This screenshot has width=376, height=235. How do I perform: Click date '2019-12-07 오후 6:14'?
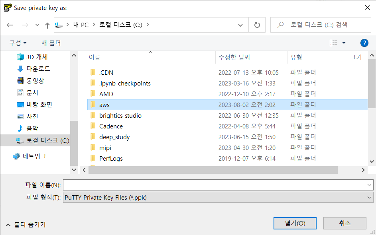click(247, 159)
